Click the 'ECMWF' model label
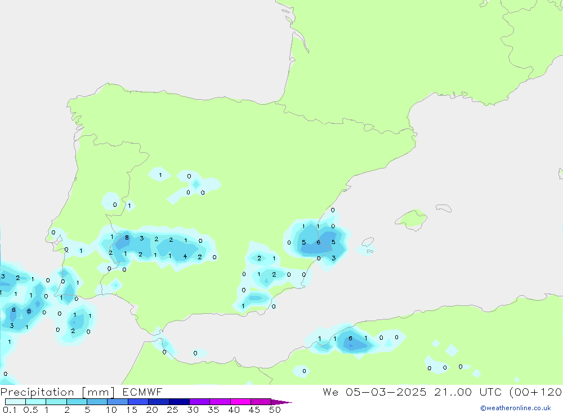 coord(142,392)
